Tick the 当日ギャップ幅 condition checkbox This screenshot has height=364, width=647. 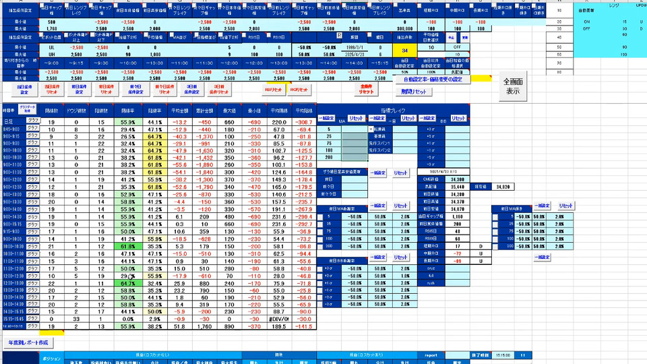click(x=43, y=7)
